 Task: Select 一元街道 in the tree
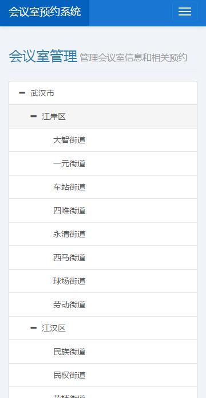103,163
